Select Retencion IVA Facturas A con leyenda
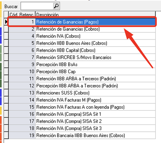Viewport: 161px width, 143px height. coord(82,107)
